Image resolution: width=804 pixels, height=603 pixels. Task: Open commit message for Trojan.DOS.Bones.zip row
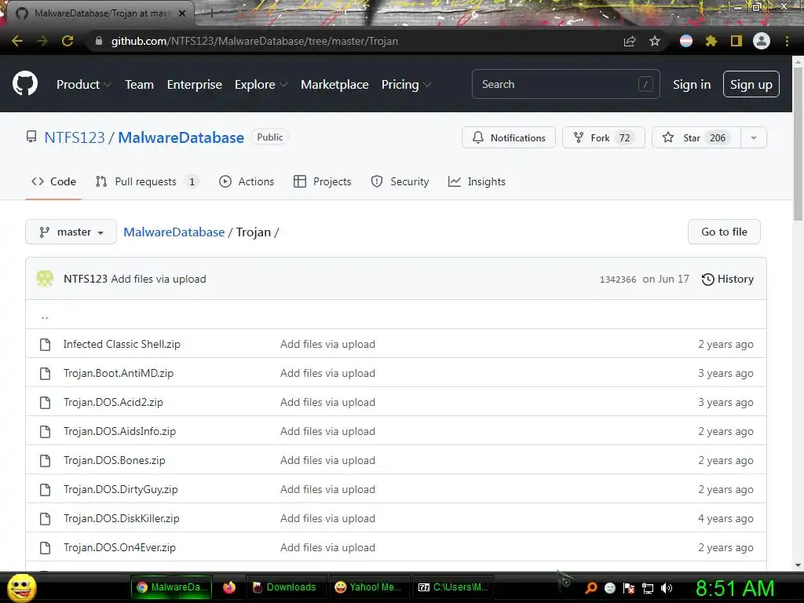point(327,460)
